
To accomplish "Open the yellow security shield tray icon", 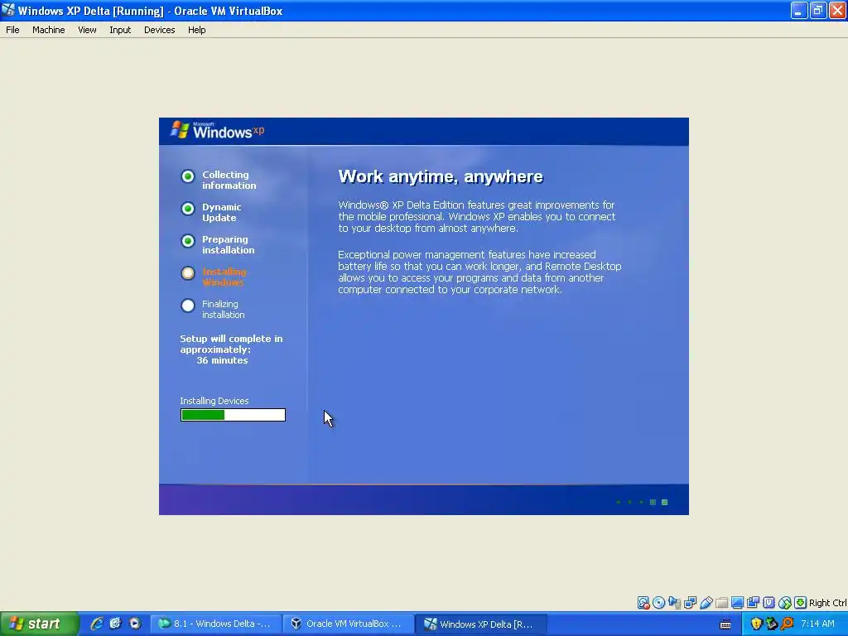I will (x=756, y=624).
